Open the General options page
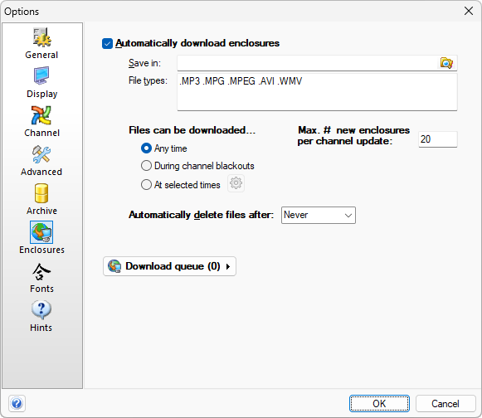 pos(41,43)
